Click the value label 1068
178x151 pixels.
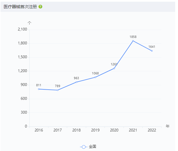(x=95, y=73)
